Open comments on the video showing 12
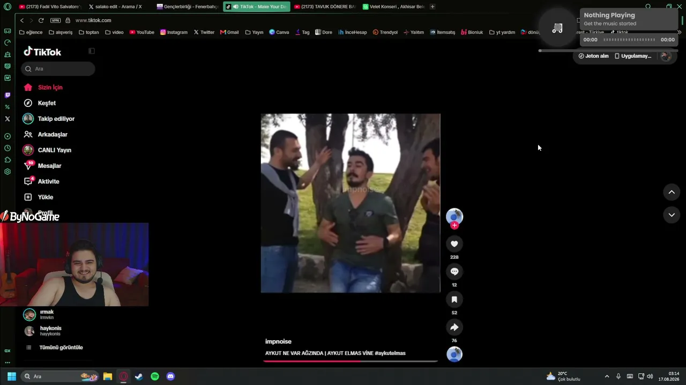The height and width of the screenshot is (385, 686). 454,272
